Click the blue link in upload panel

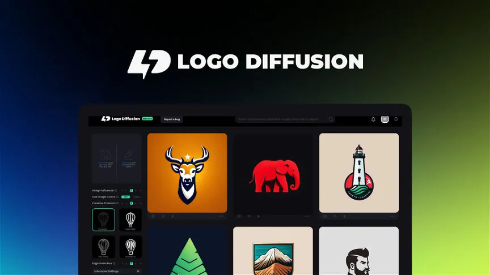coord(102,163)
